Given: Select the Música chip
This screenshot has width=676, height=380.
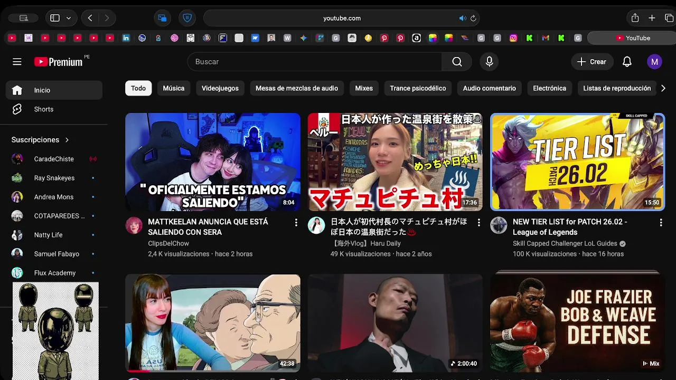Looking at the screenshot, I should point(174,88).
